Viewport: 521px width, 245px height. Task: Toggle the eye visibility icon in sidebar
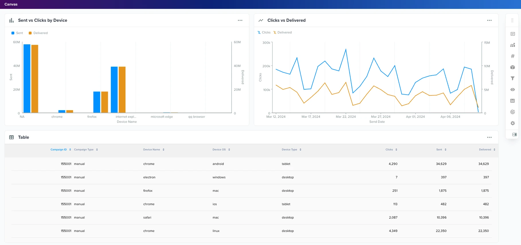click(x=513, y=90)
